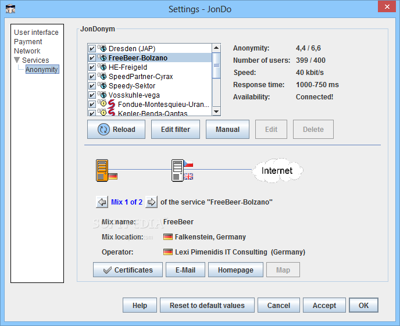Click the globe icon beside HE-Freigeld
This screenshot has width=400, height=326.
coord(103,67)
